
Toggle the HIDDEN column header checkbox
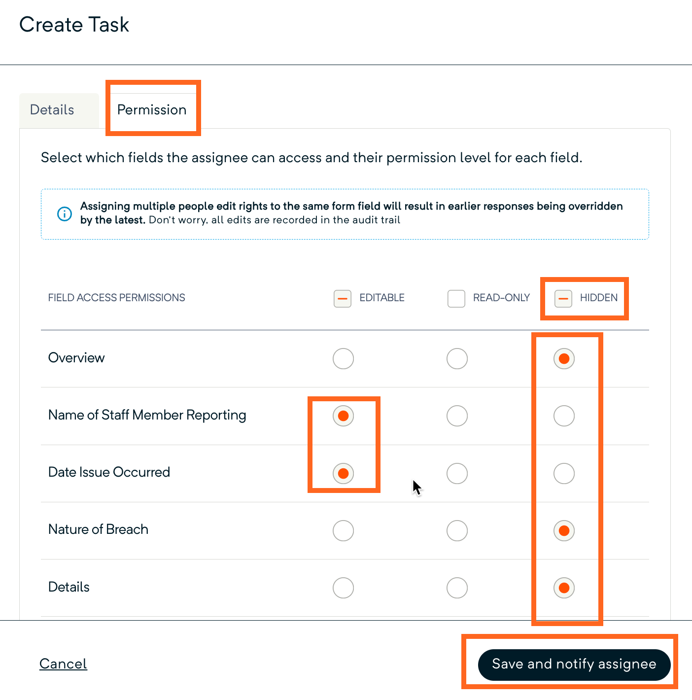point(563,298)
